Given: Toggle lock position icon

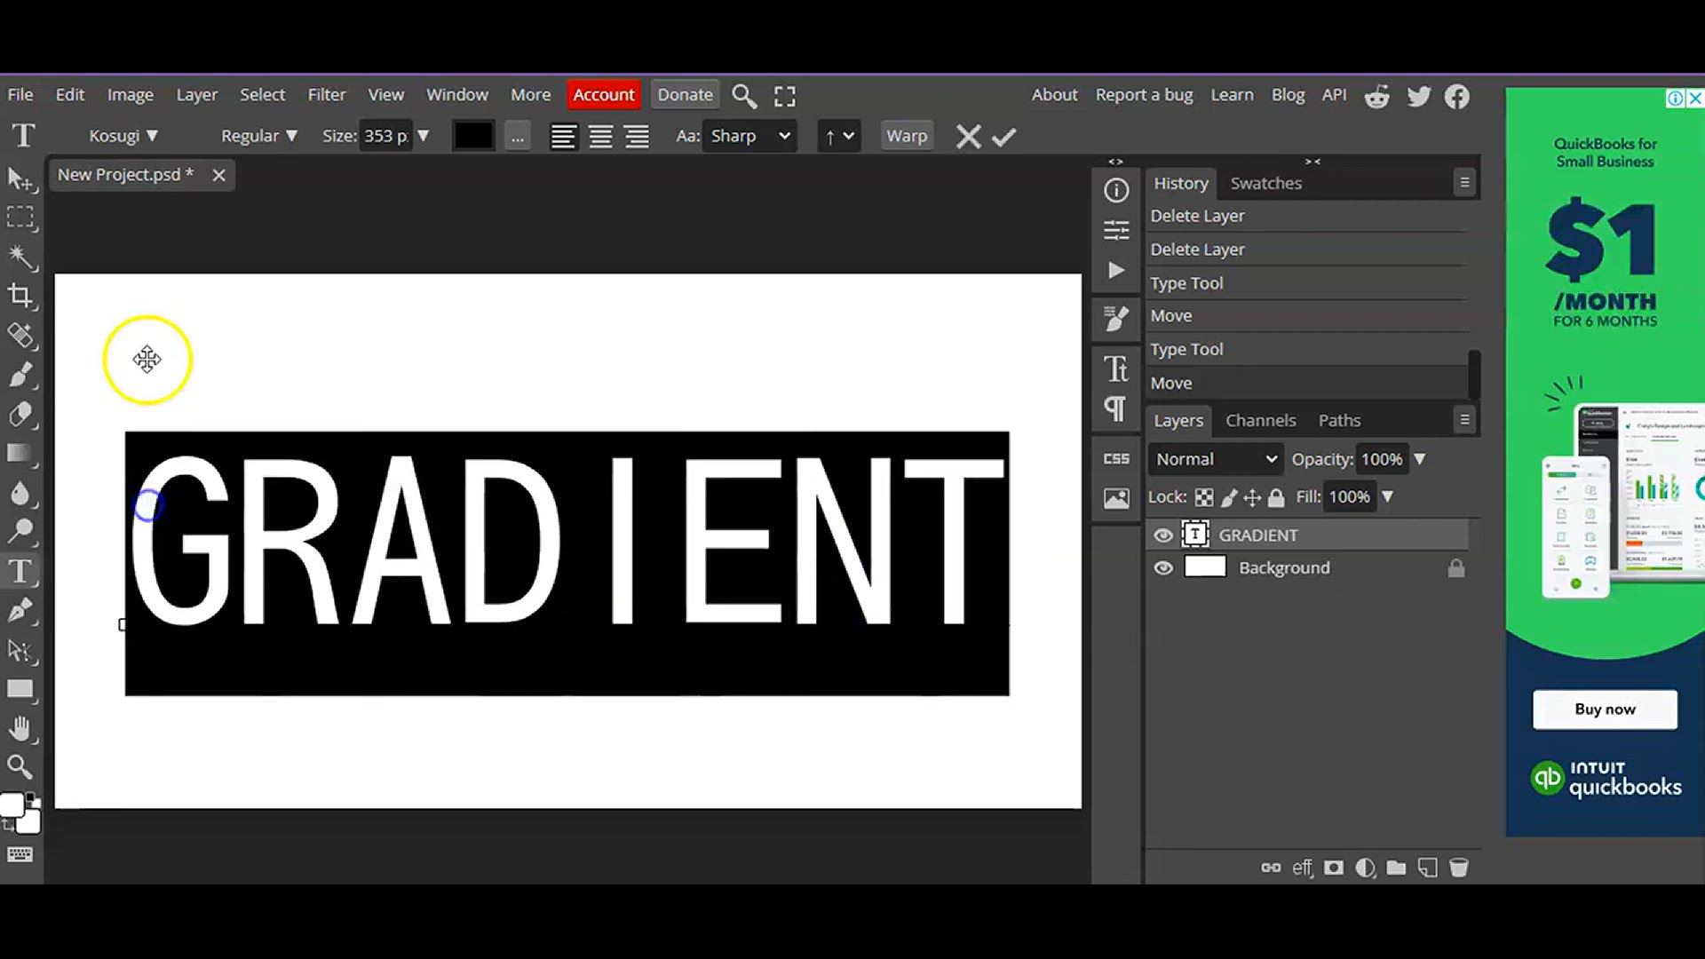Looking at the screenshot, I should [1252, 497].
